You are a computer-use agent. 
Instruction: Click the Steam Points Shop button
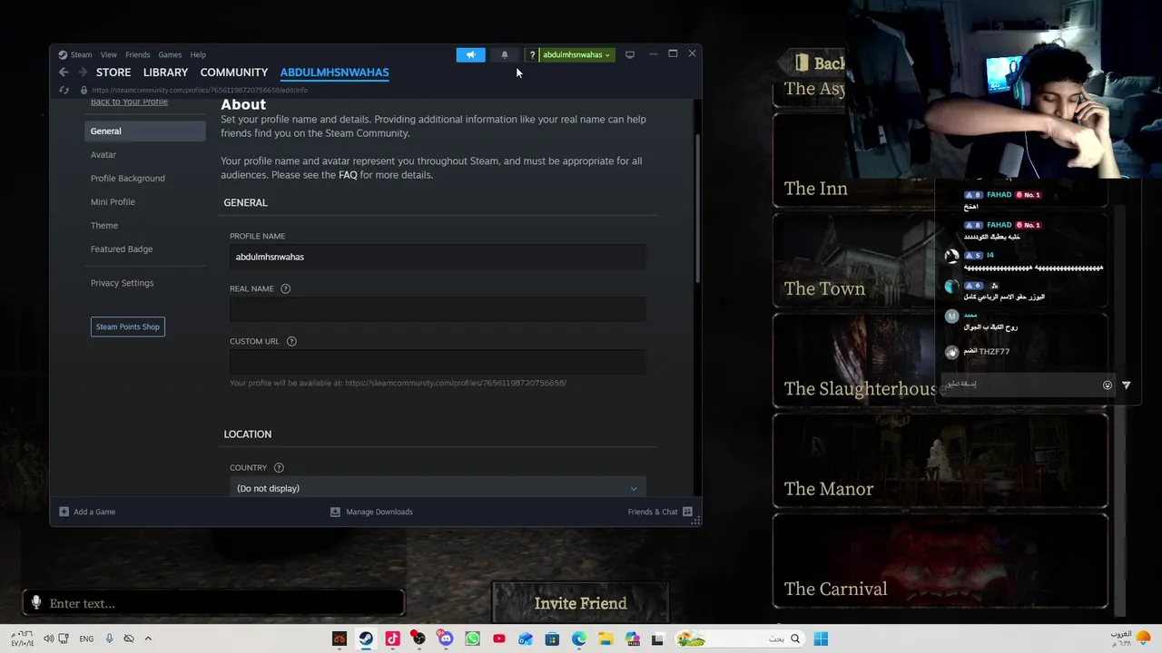(x=128, y=326)
